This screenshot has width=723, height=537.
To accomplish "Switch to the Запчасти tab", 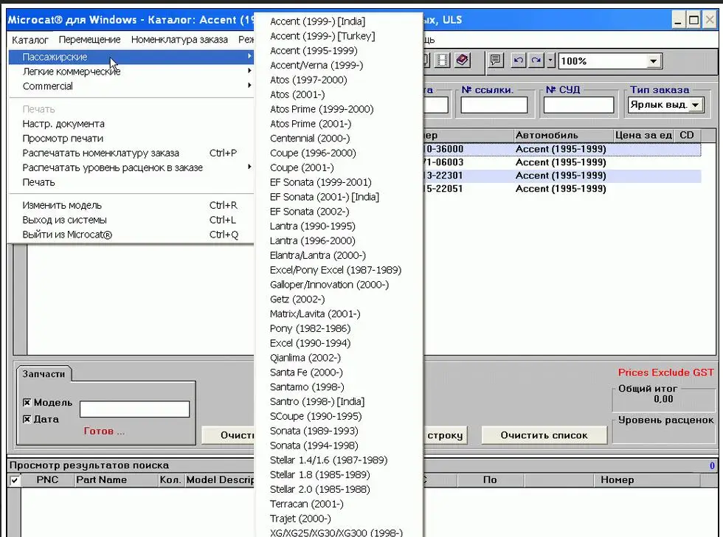I will coord(44,374).
